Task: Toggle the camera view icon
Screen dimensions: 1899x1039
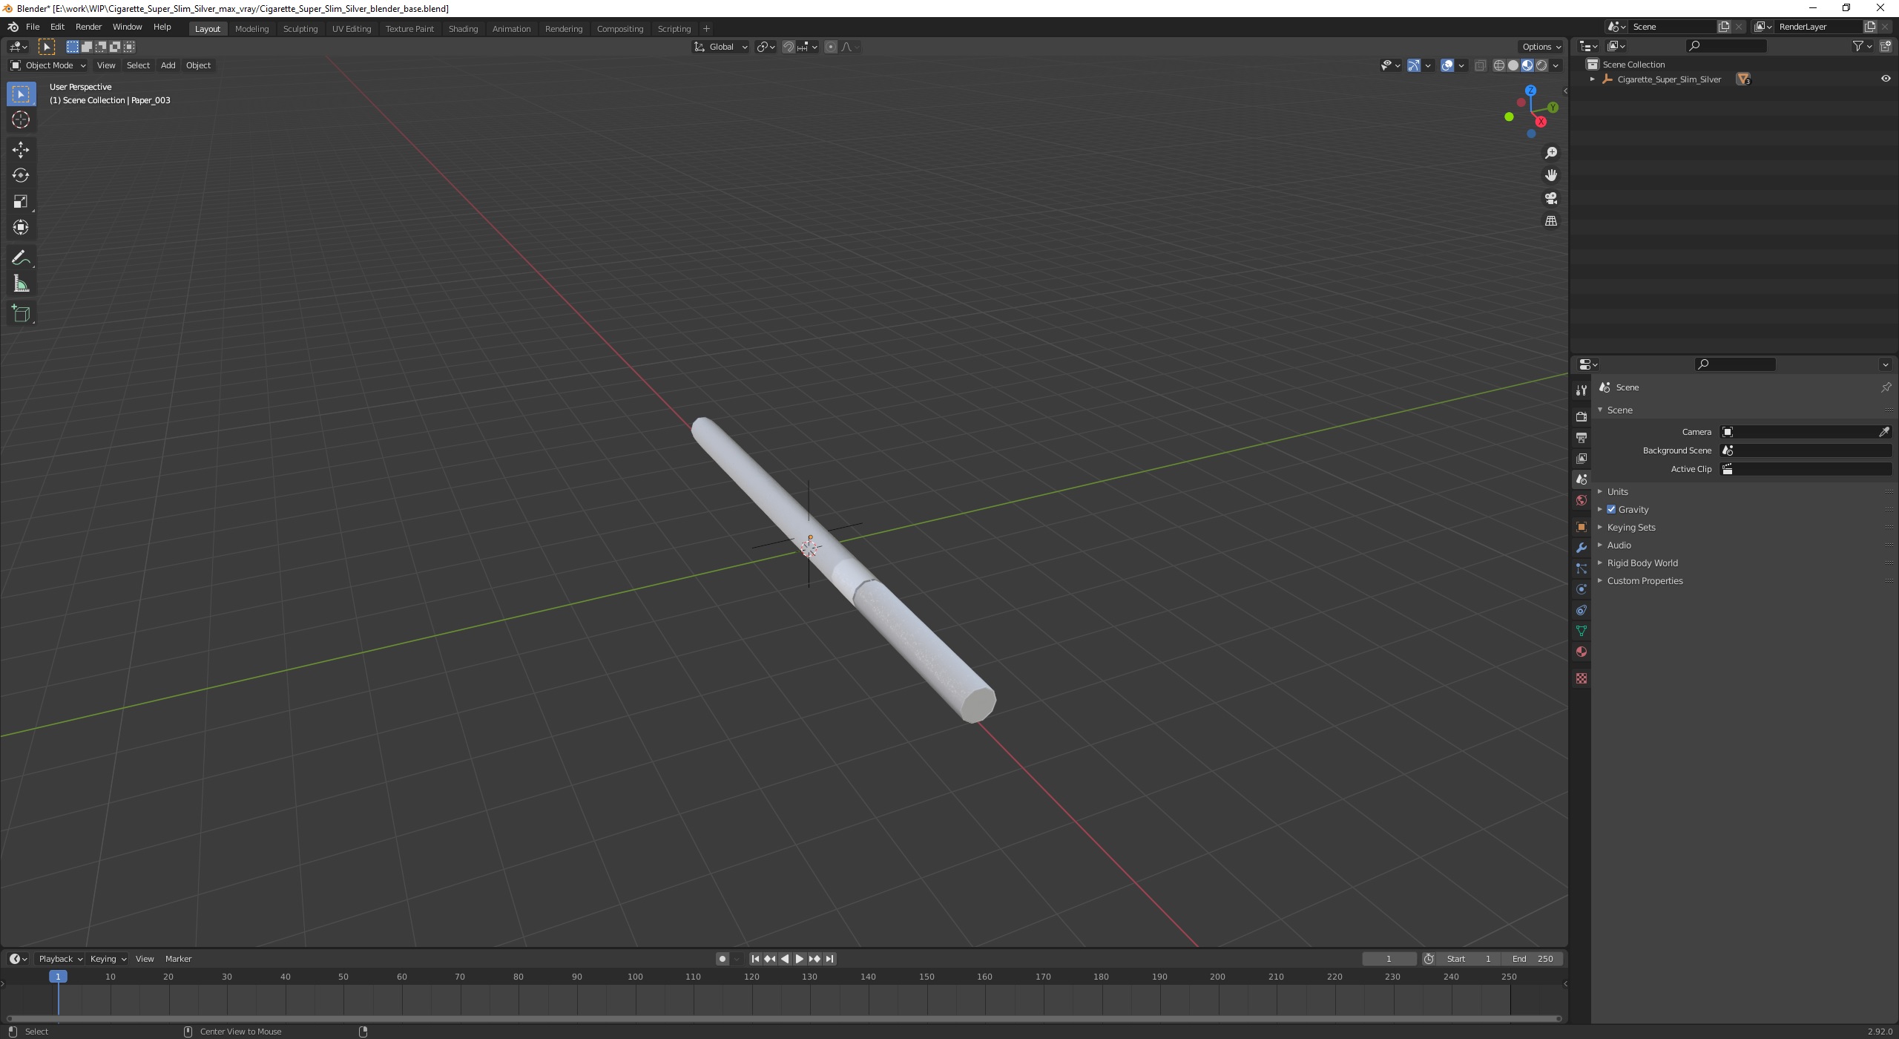Action: pyautogui.click(x=1551, y=198)
